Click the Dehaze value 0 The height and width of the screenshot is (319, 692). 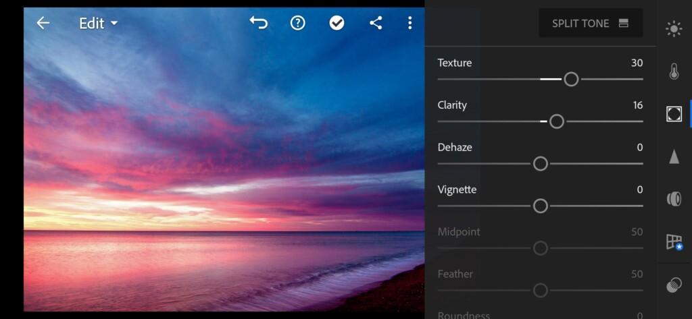click(x=640, y=148)
